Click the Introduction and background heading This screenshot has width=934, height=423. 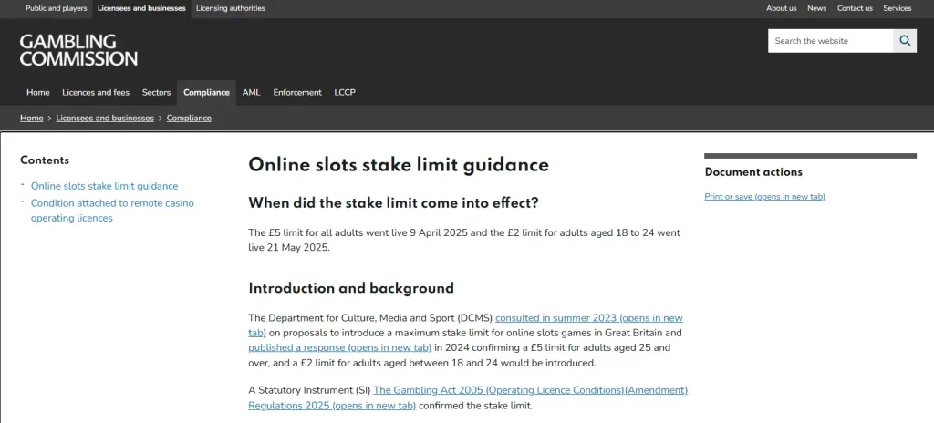coord(351,288)
